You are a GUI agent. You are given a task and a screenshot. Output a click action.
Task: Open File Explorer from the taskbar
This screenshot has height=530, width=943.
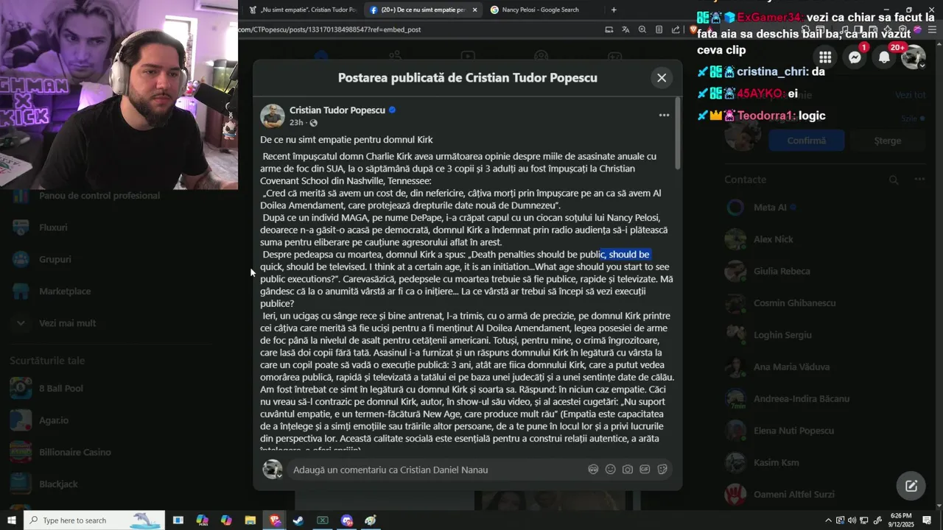[x=250, y=520]
